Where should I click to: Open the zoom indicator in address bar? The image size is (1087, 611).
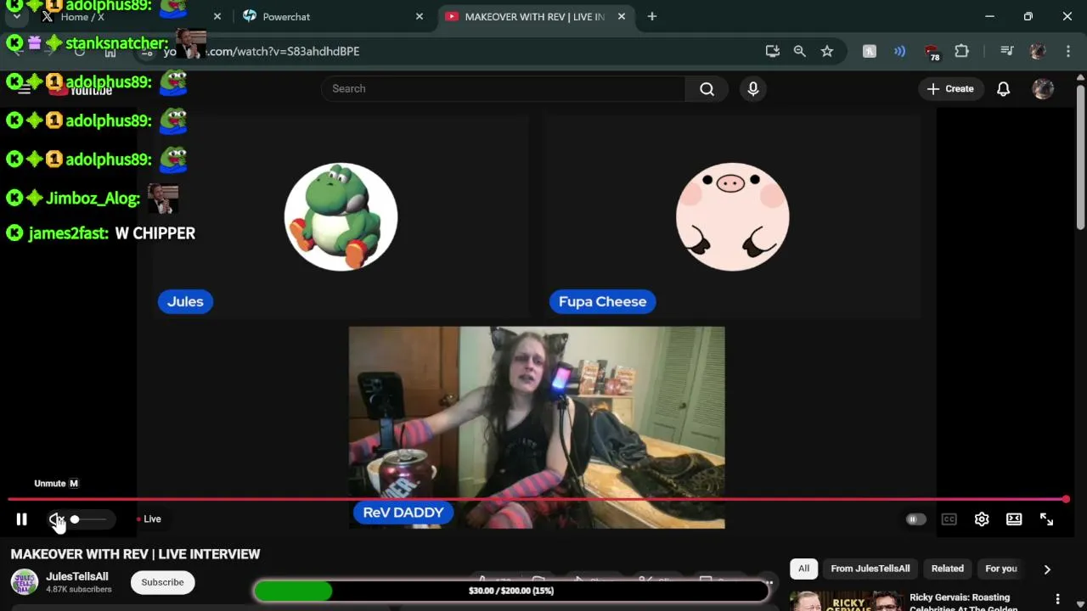coord(799,51)
